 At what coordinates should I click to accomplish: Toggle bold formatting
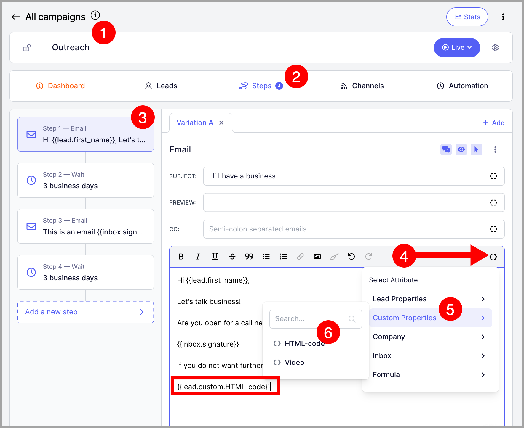pos(181,257)
